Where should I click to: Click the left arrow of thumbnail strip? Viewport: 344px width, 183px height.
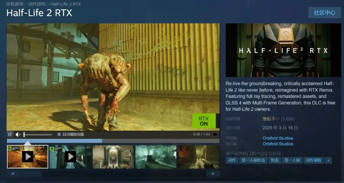13,173
